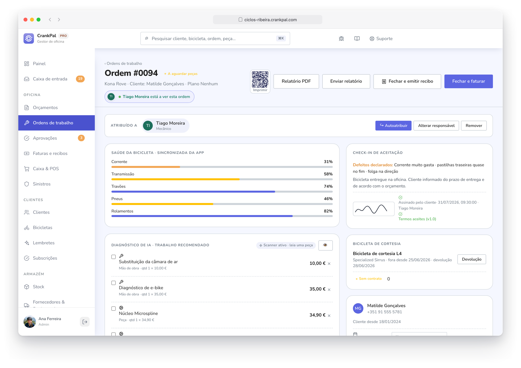Click Scanner ativo · leia uma peça chip
The height and width of the screenshot is (368, 521).
(286, 245)
